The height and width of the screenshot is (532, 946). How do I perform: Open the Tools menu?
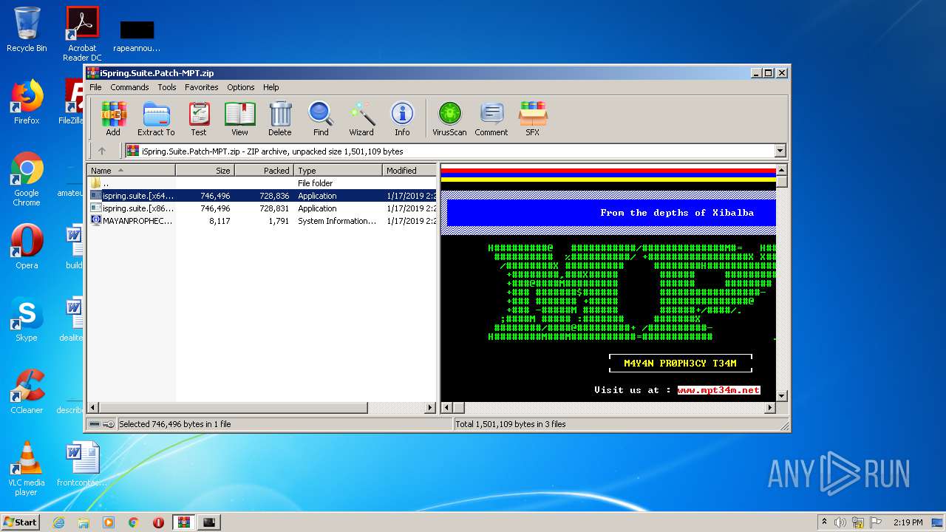pos(167,87)
